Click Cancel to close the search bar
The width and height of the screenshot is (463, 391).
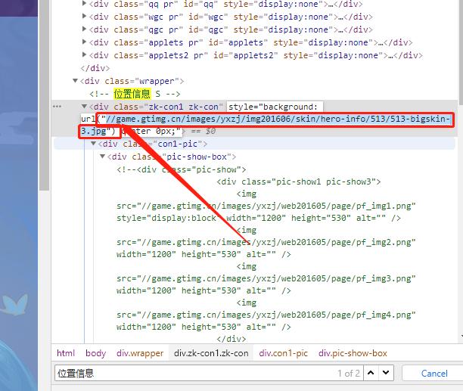point(434,374)
